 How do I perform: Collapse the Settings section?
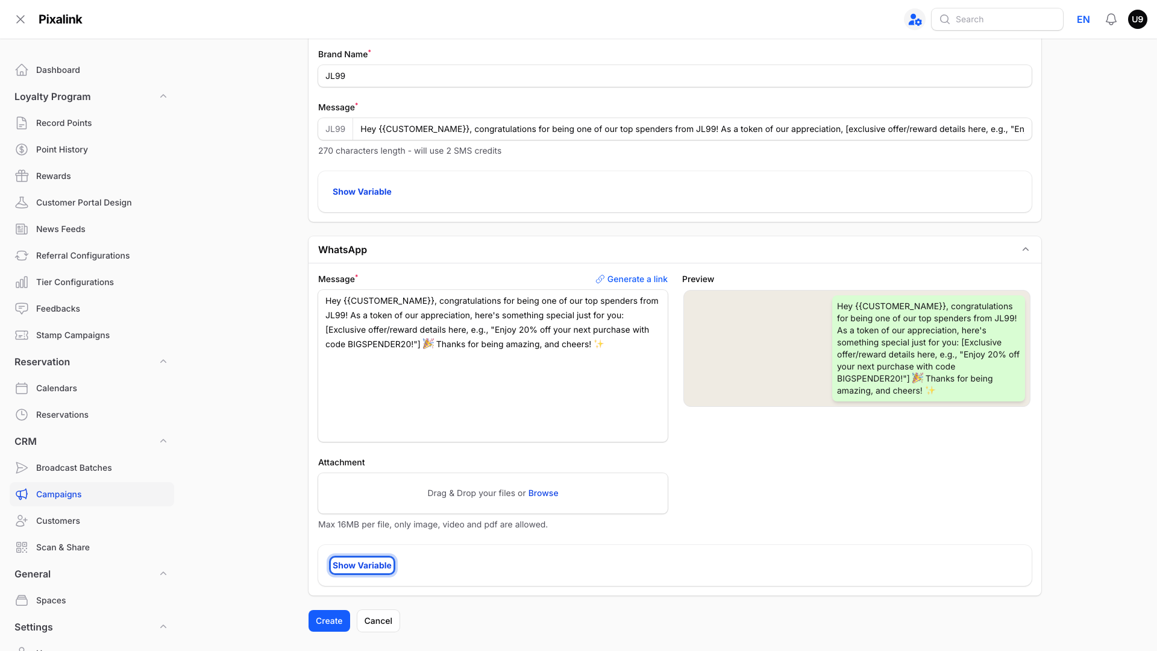click(x=163, y=627)
